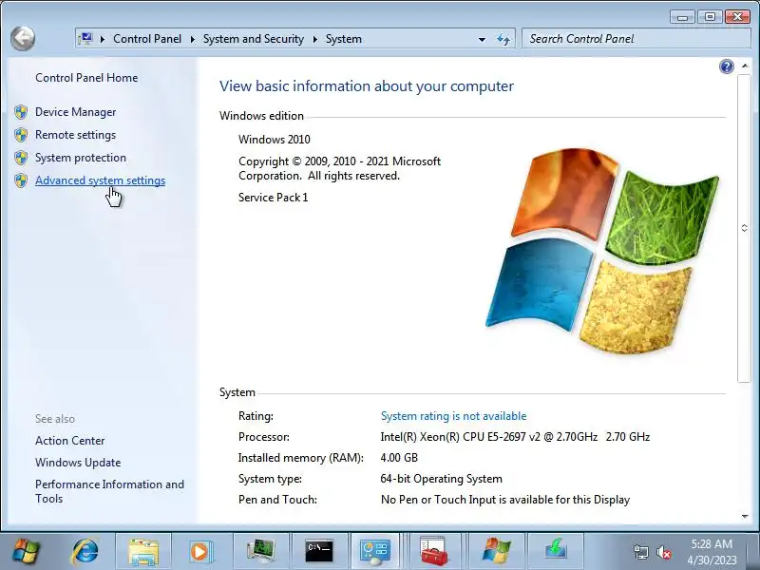This screenshot has height=570, width=760.
Task: Click the scrollbar down arrow at bottom
Action: [x=745, y=516]
